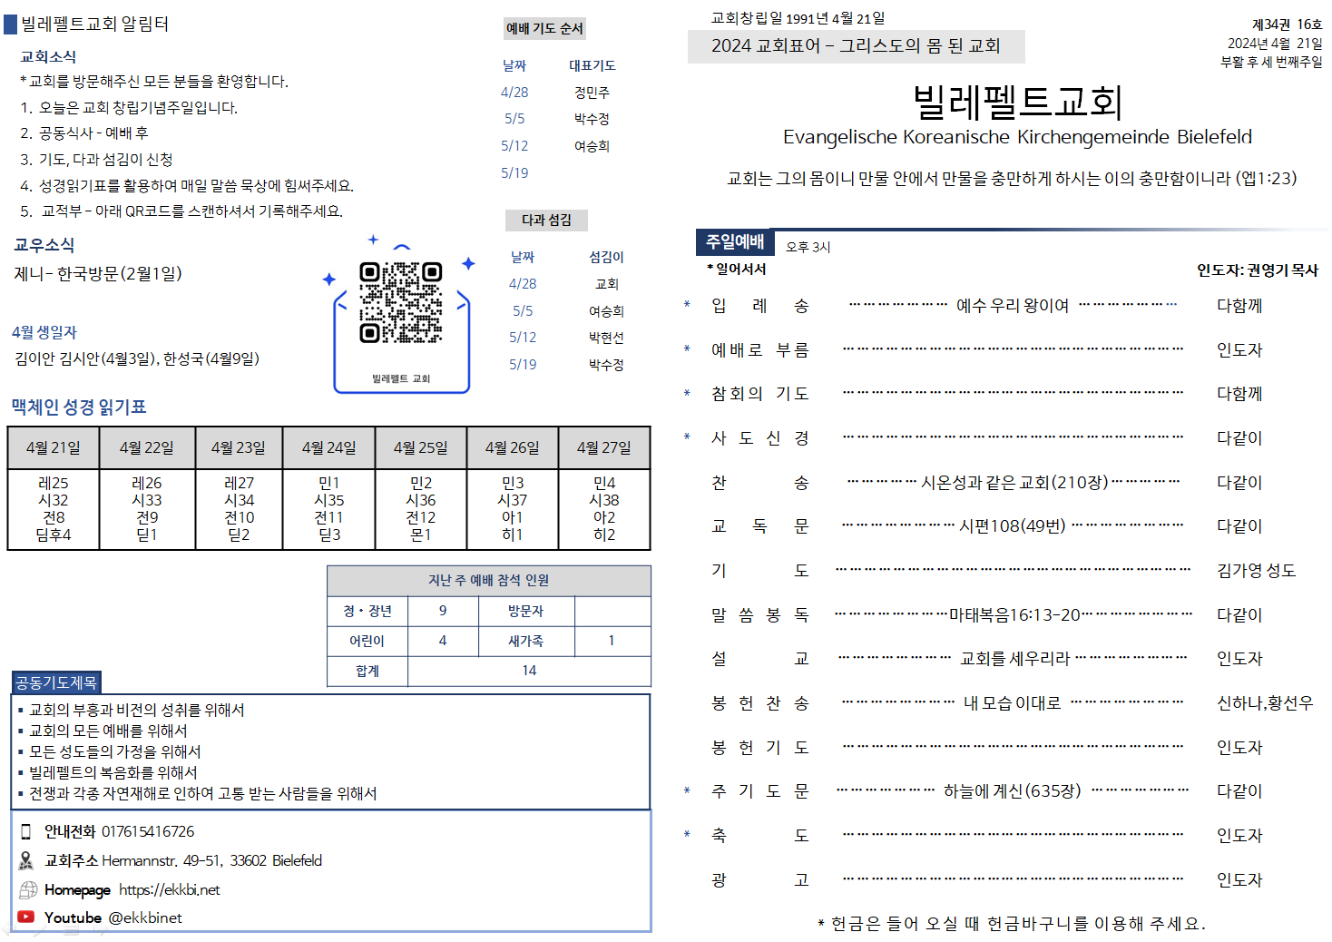Select the 주일예배 section tab
Viewport: 1332px width, 942px height.
(x=735, y=241)
